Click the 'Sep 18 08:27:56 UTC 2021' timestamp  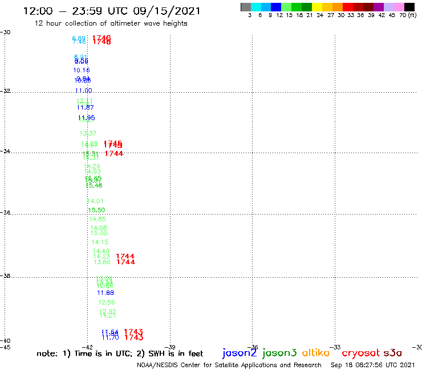click(x=373, y=365)
